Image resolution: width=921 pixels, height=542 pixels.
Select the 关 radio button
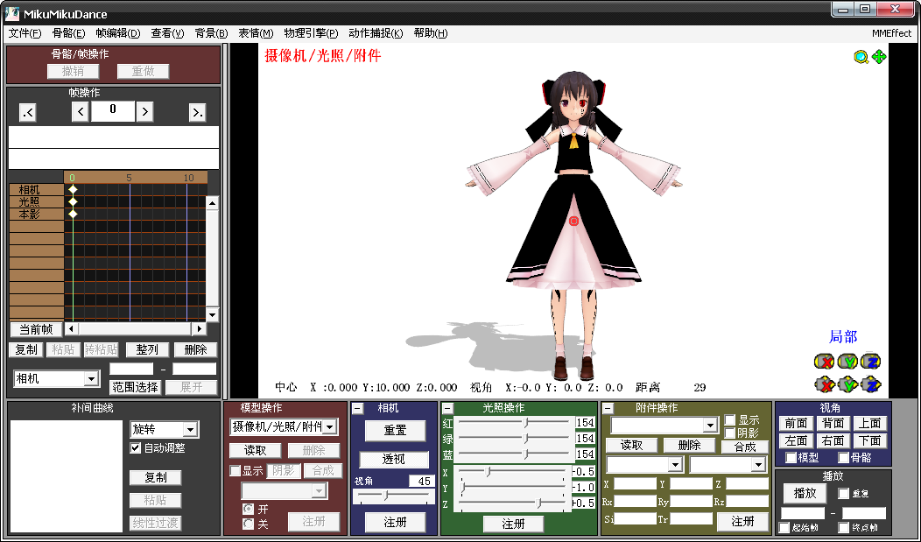[x=249, y=523]
